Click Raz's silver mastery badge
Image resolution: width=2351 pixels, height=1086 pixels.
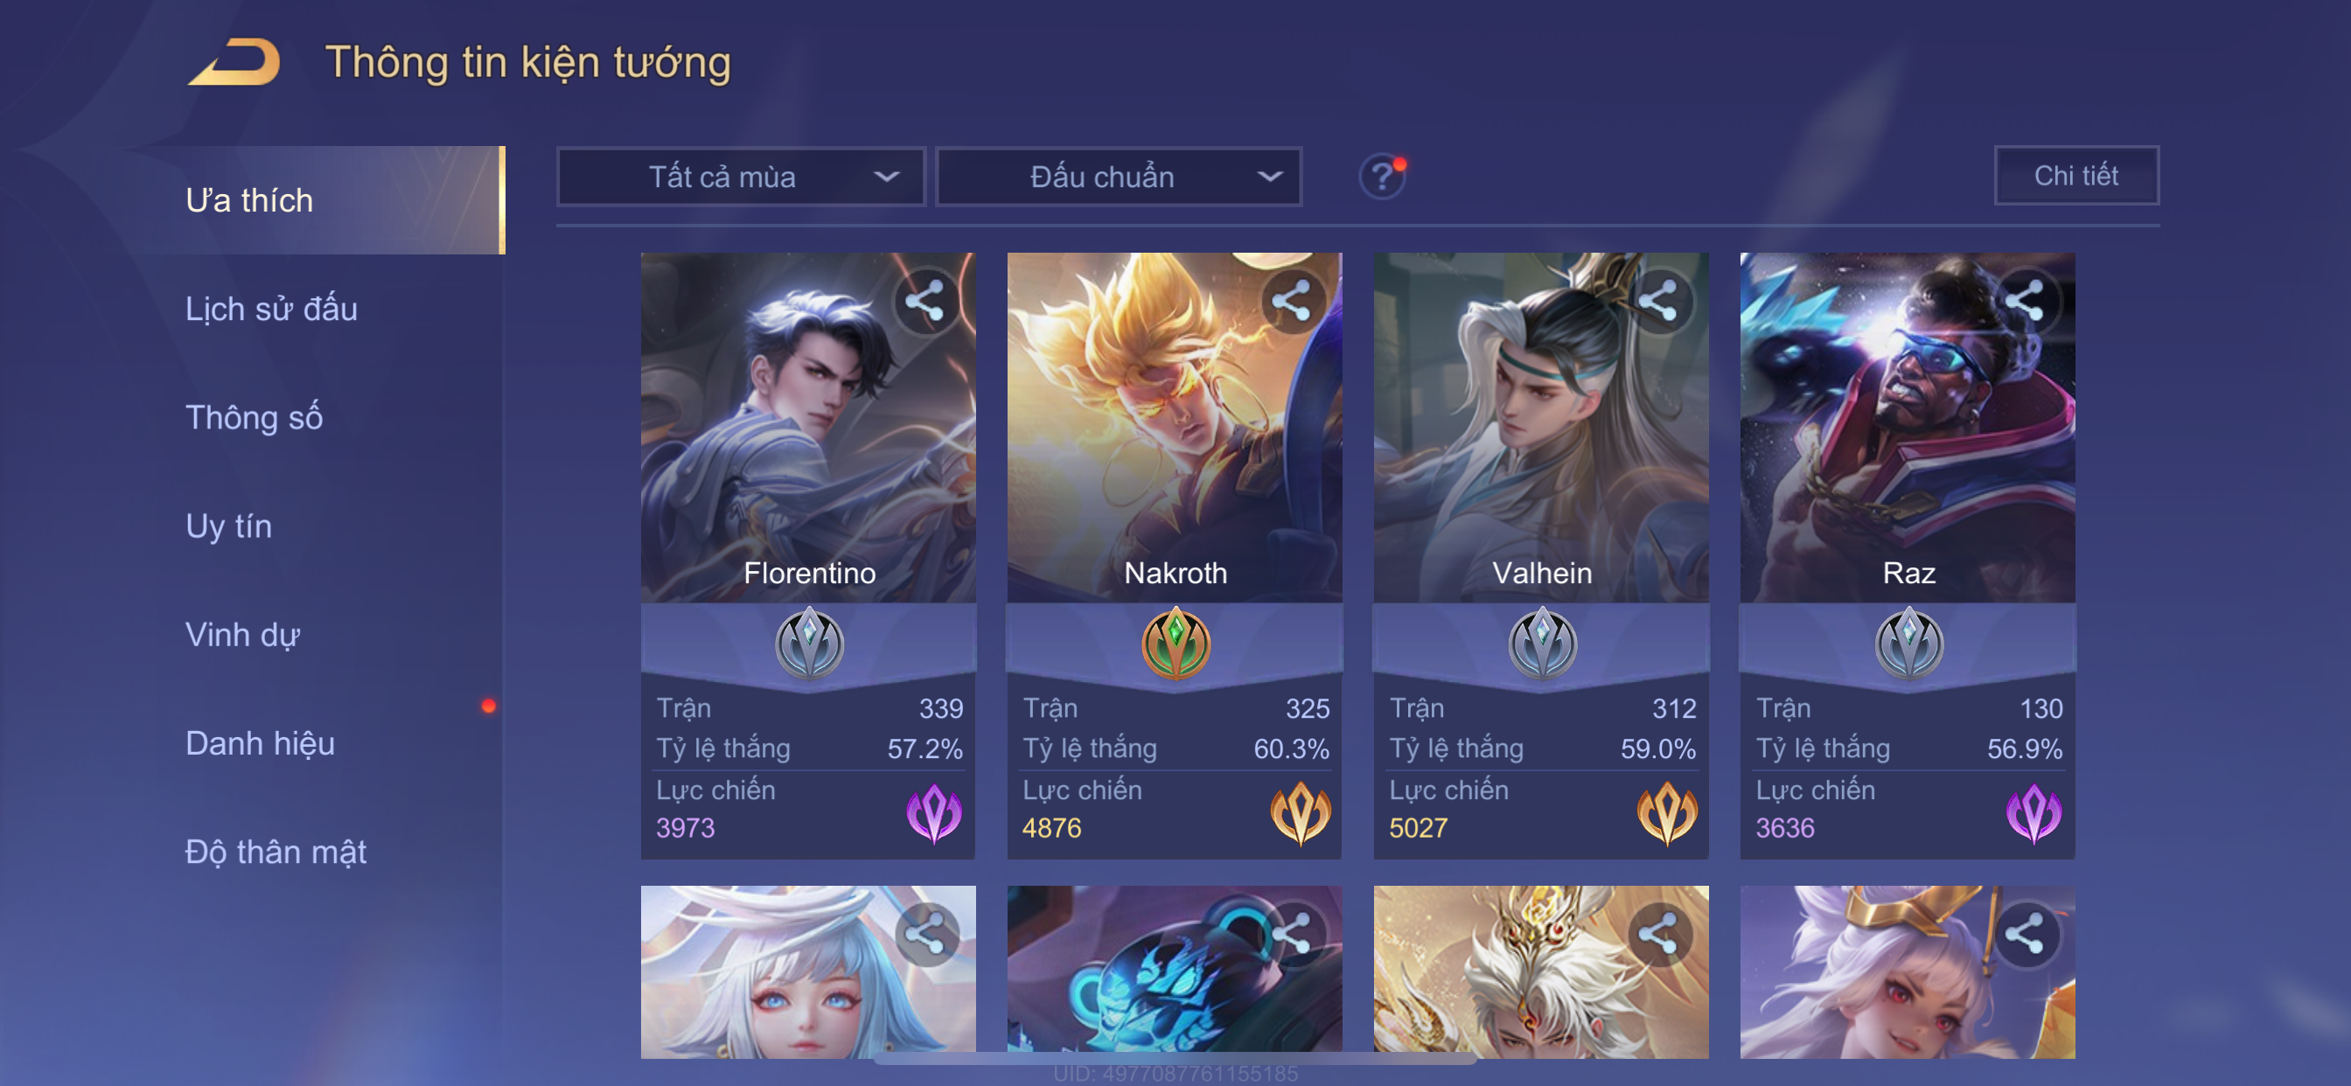1908,643
